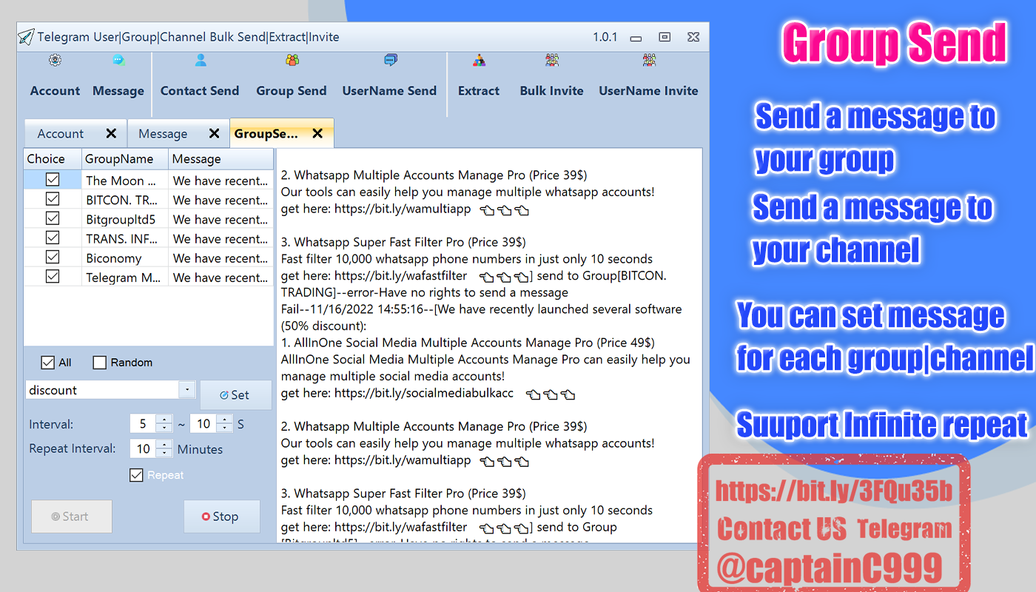1036x592 pixels.
Task: Enable the Random checkbox
Action: pos(100,363)
